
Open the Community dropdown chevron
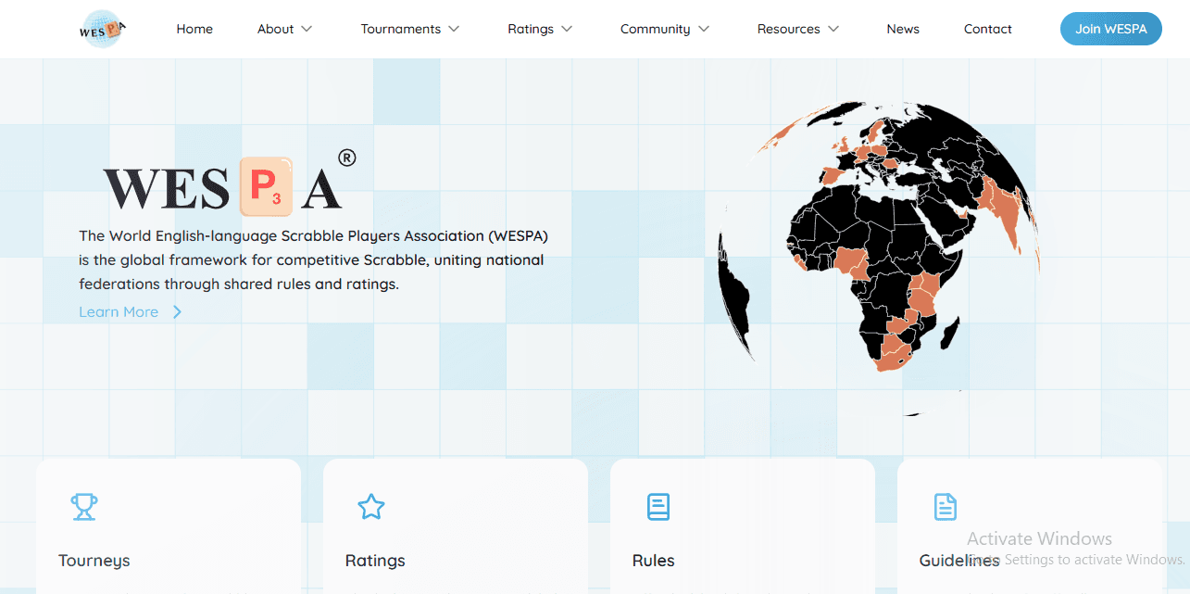tap(704, 30)
